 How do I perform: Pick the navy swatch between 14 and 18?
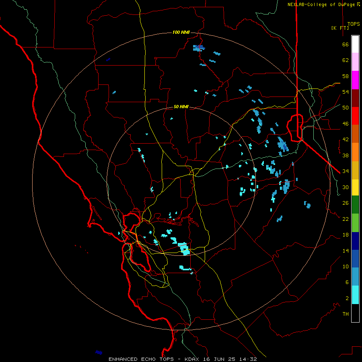(x=355, y=241)
